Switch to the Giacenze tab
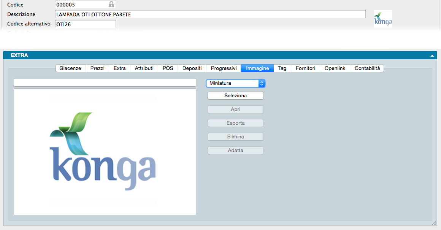Image resolution: width=441 pixels, height=230 pixels. [x=70, y=68]
